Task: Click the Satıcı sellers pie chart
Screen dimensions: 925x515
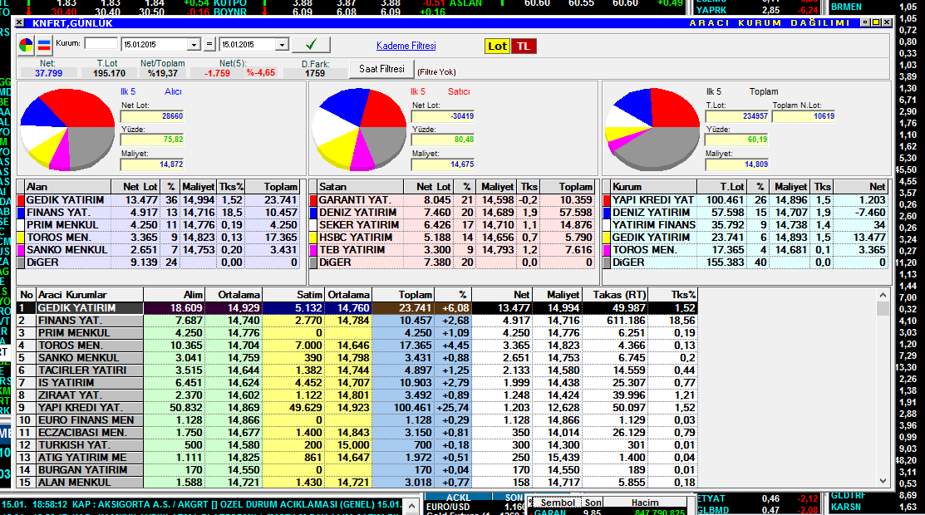Action: tap(357, 126)
